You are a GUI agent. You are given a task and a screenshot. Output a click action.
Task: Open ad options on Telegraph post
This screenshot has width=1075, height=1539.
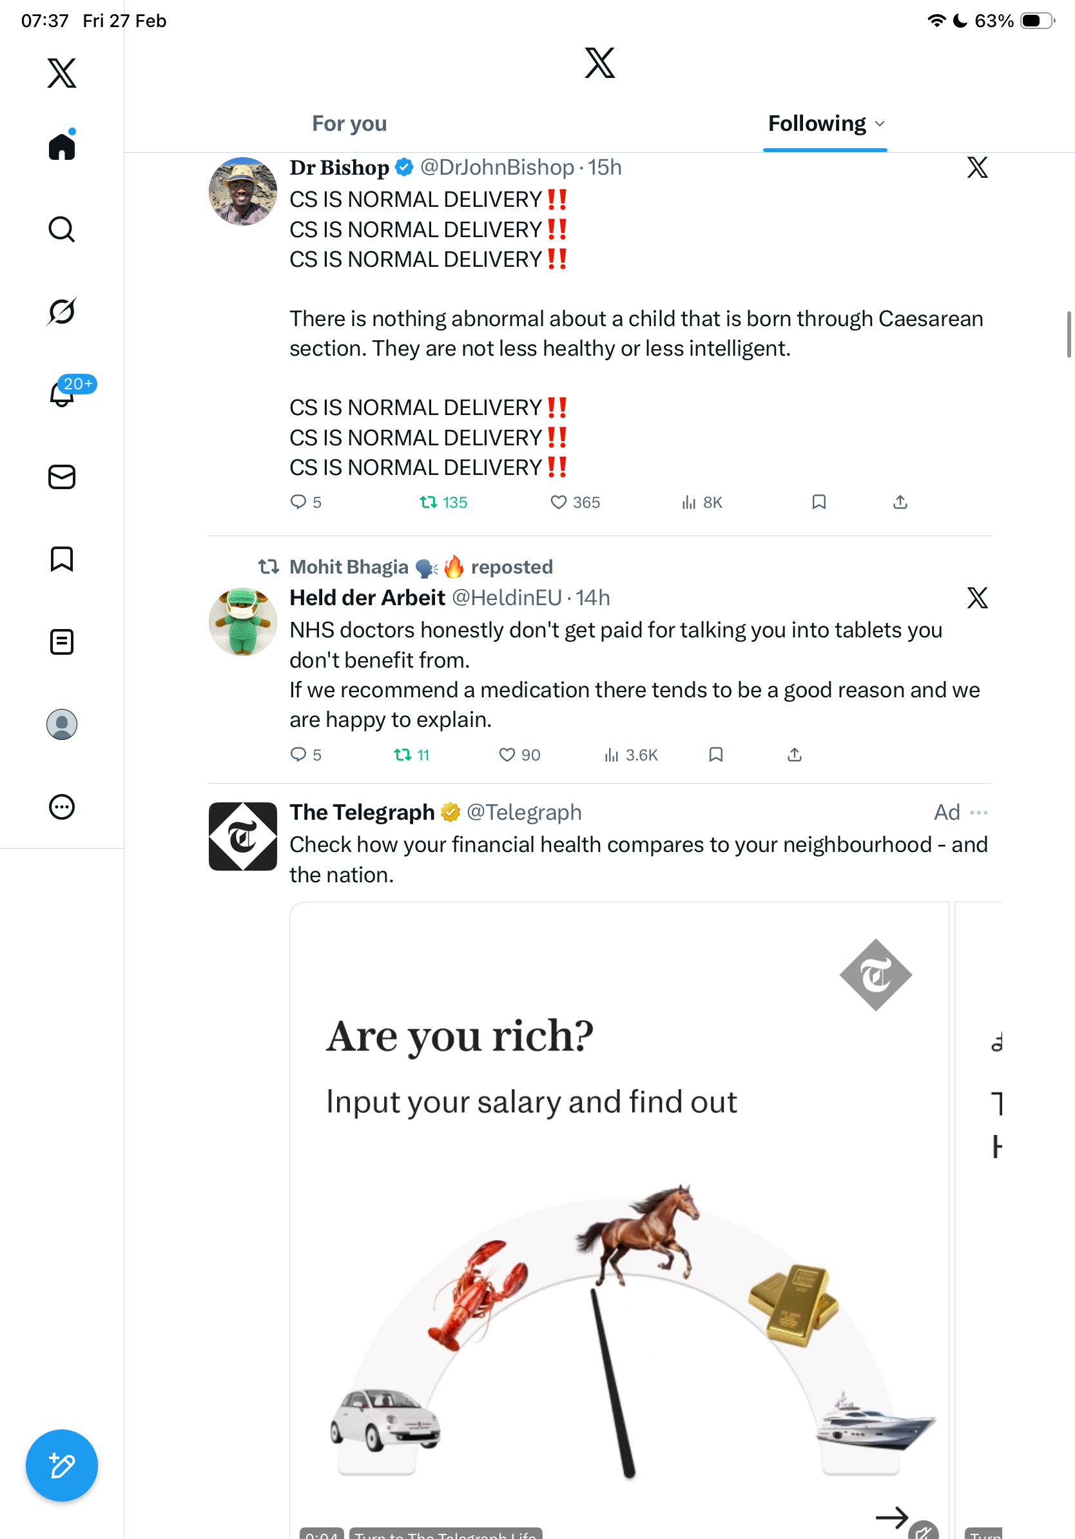pos(978,813)
